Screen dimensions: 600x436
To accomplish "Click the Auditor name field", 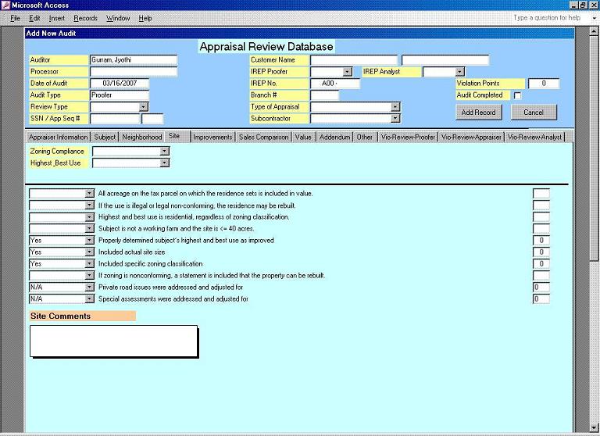I will point(134,60).
